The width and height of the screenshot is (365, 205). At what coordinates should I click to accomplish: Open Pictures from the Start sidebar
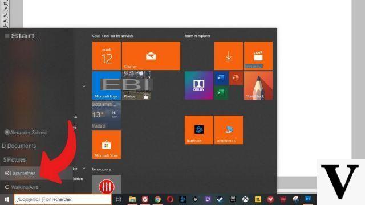pyautogui.click(x=15, y=159)
